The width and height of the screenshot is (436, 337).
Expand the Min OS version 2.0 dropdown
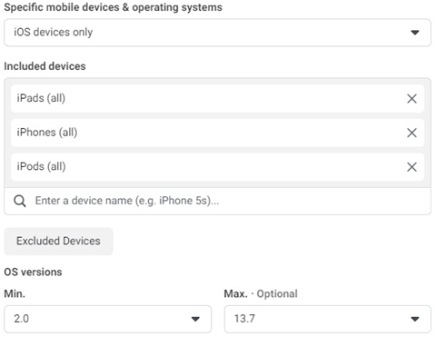pos(107,319)
